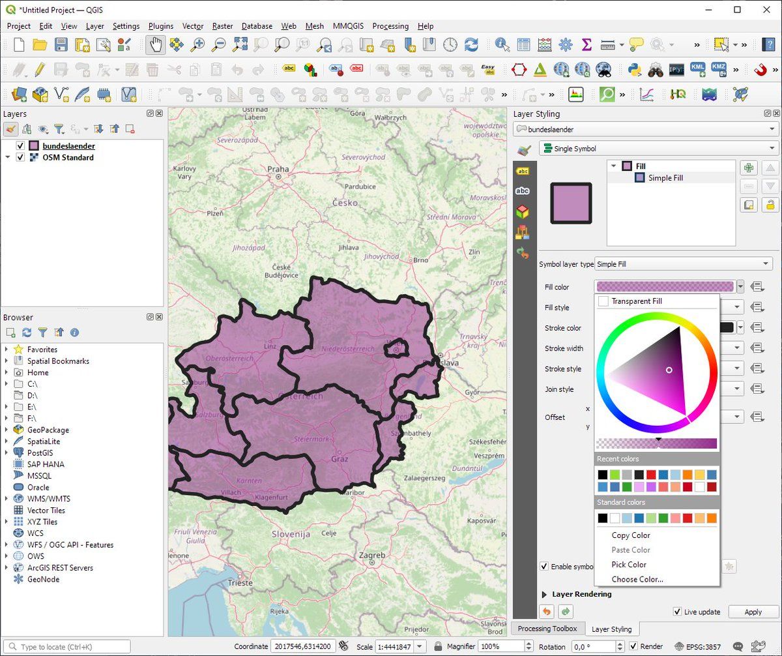Viewport: 782px width, 656px height.
Task: Click the Apply button
Action: point(753,612)
